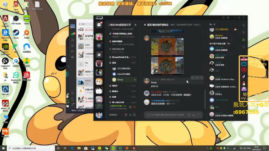
Task: Click the rightmost icon in message box
Action: click(198, 115)
